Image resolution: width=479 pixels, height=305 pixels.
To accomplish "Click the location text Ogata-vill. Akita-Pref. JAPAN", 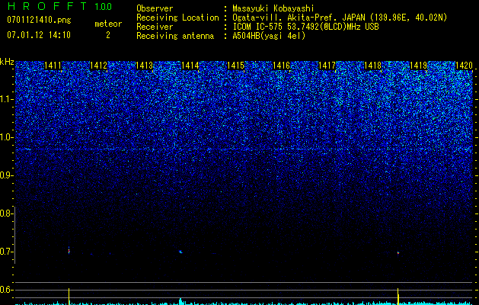I will (299, 18).
